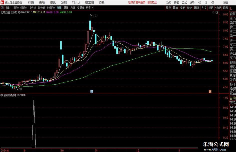Click the 游客 user label
The image size is (236, 152).
pos(226,2)
